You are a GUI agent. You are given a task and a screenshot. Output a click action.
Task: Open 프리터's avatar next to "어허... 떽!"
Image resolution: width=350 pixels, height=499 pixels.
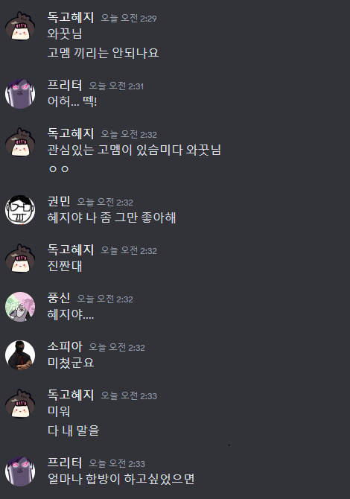coord(20,94)
